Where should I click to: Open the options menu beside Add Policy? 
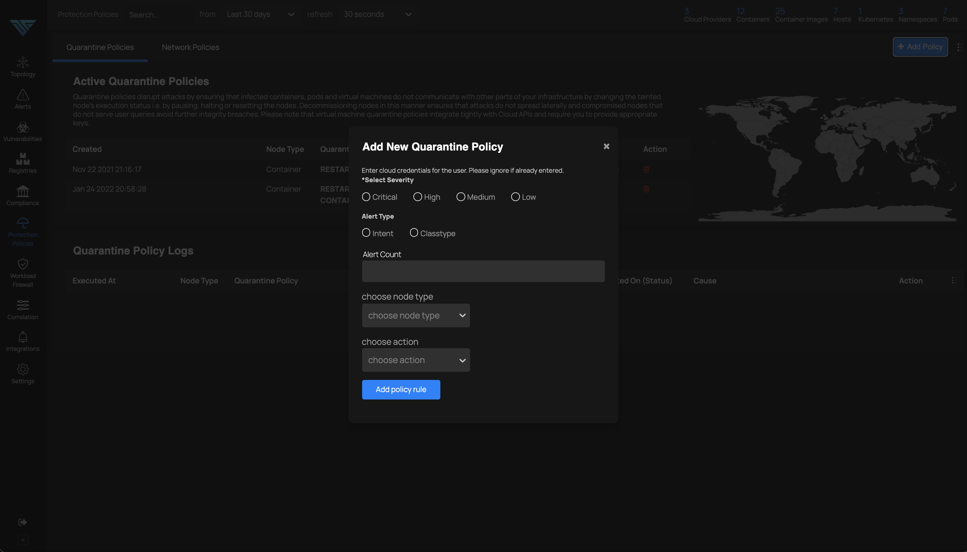[x=960, y=47]
